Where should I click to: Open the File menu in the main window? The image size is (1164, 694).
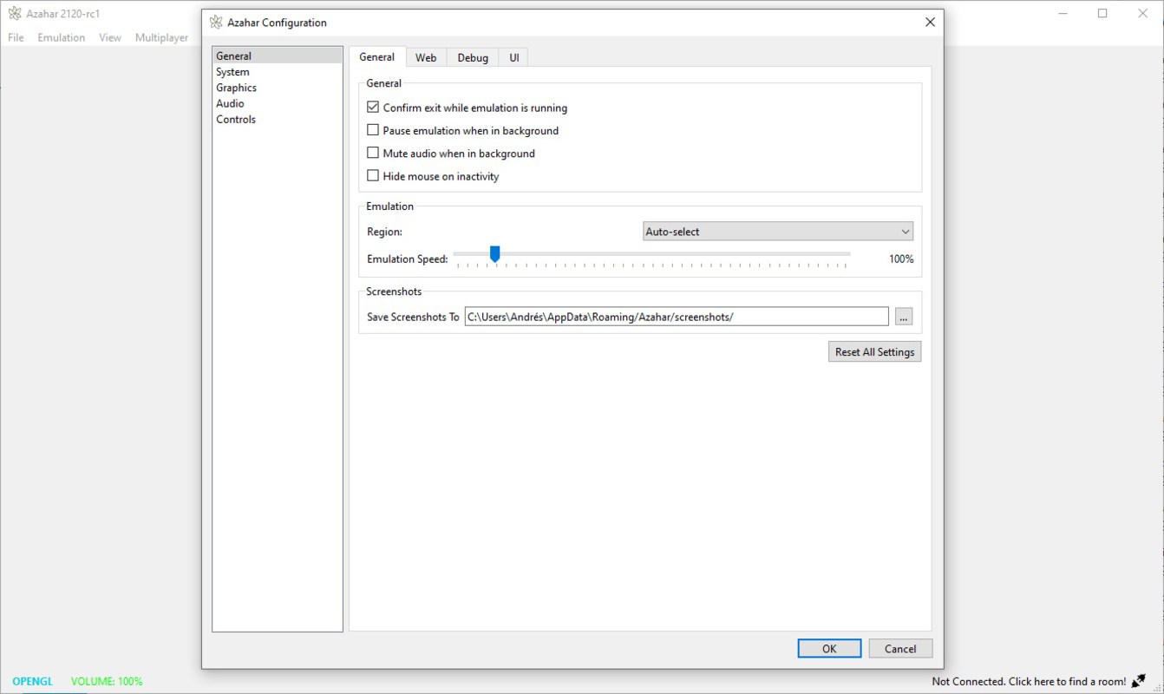(x=16, y=37)
